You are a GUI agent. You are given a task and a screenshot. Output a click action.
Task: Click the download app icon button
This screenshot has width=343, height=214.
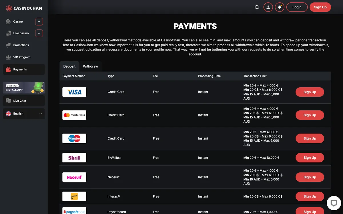(268, 7)
